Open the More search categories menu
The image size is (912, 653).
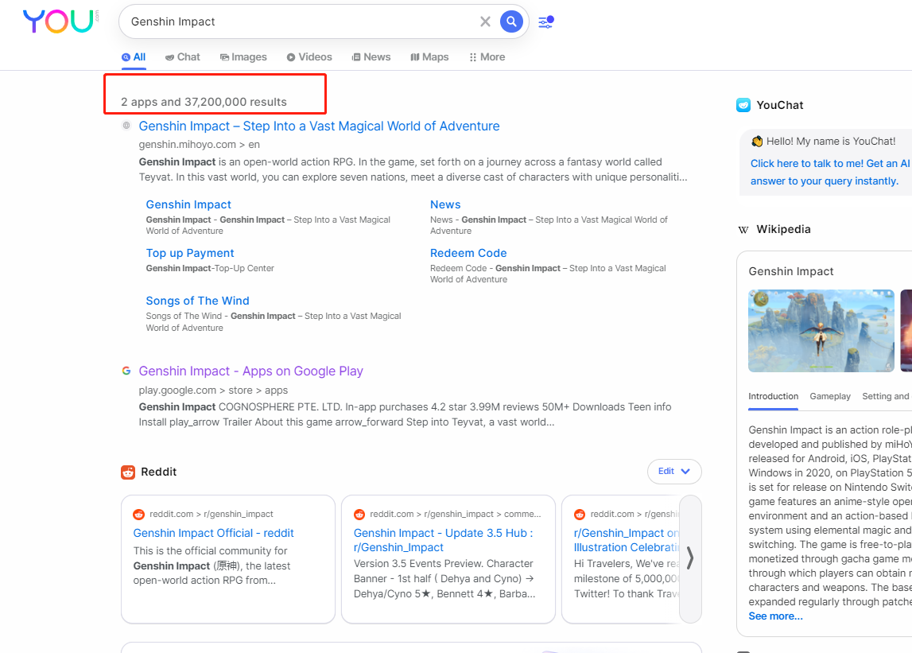(x=487, y=57)
